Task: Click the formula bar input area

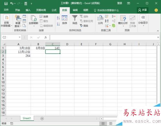Action: click(103, 37)
